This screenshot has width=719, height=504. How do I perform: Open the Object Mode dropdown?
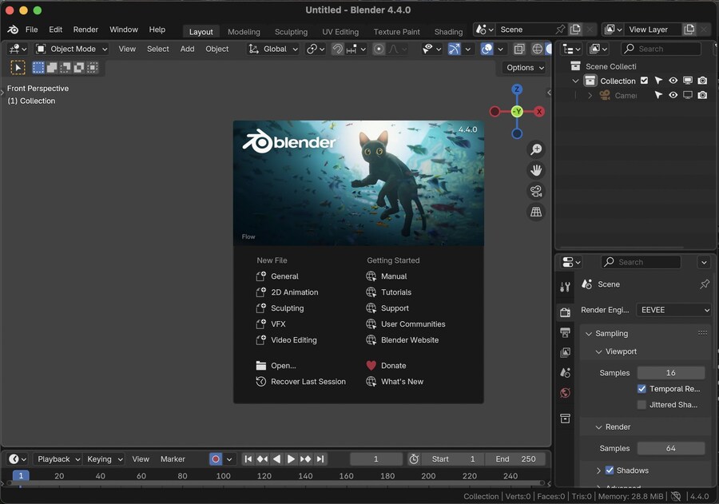[72, 49]
